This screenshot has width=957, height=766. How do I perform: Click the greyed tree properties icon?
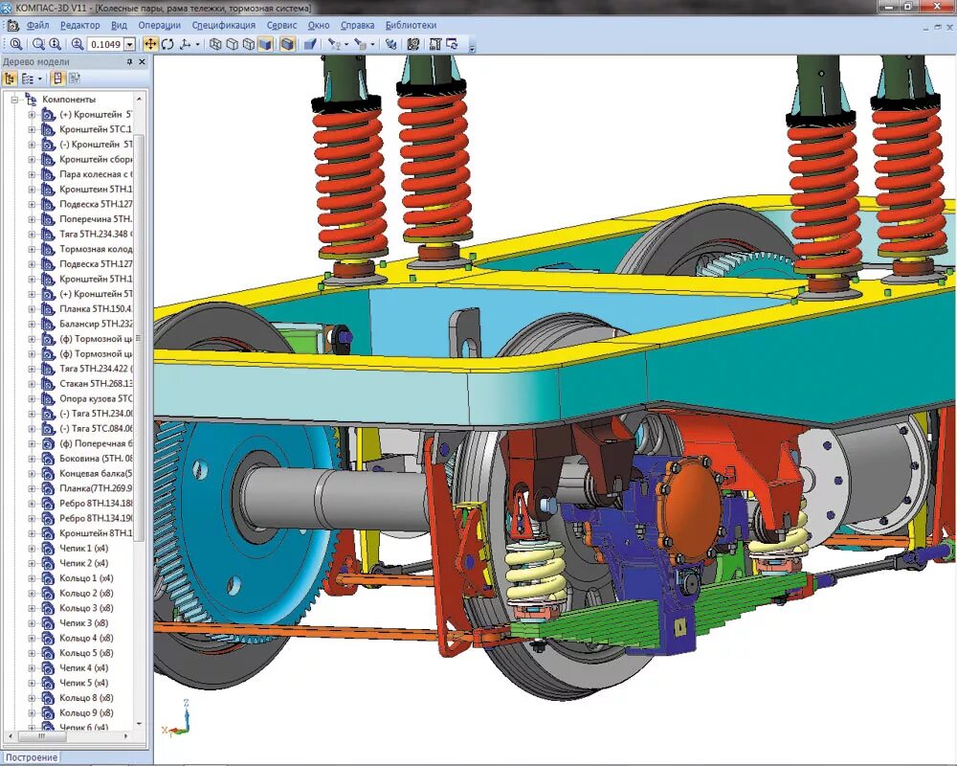[75, 79]
